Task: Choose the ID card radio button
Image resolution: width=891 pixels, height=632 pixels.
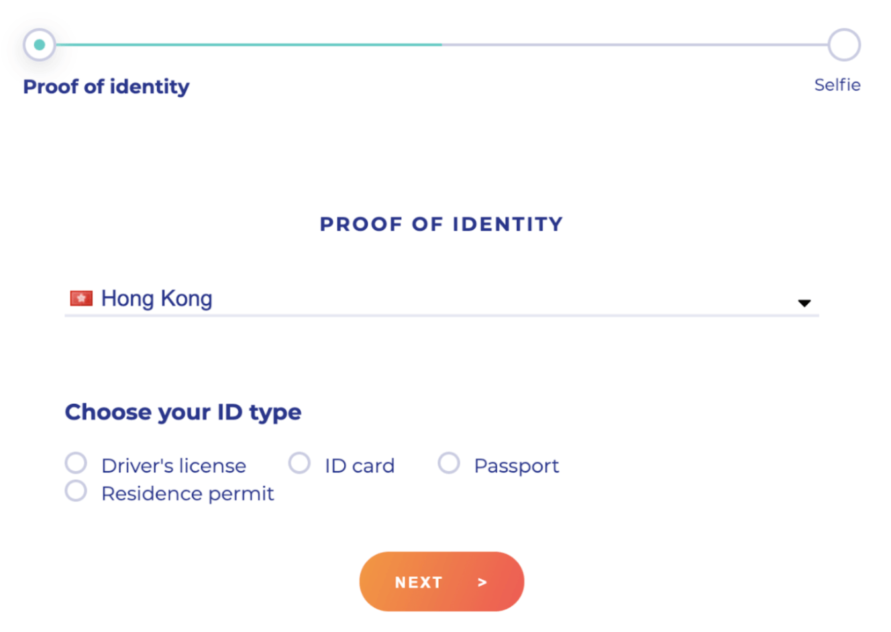Action: point(299,463)
